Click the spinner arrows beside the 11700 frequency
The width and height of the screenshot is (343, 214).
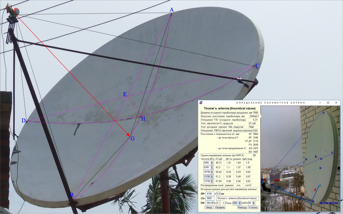212,177
